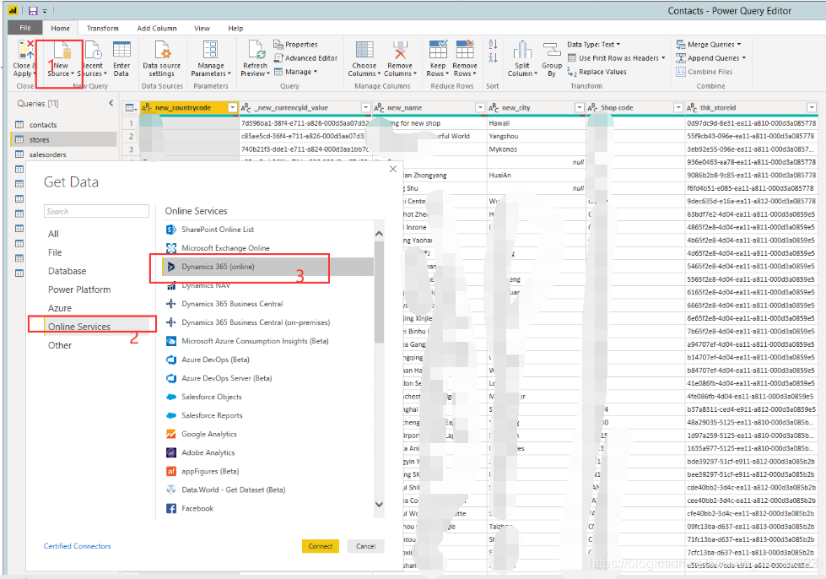Select SharePoint Online List connector

[x=267, y=230]
